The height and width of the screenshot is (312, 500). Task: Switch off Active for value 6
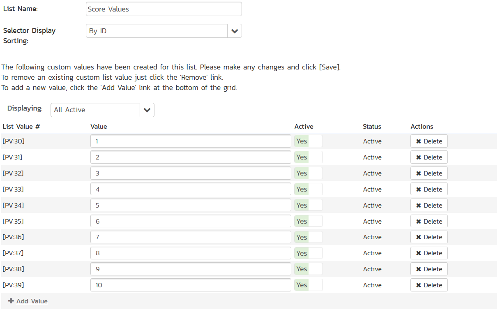[x=308, y=221]
